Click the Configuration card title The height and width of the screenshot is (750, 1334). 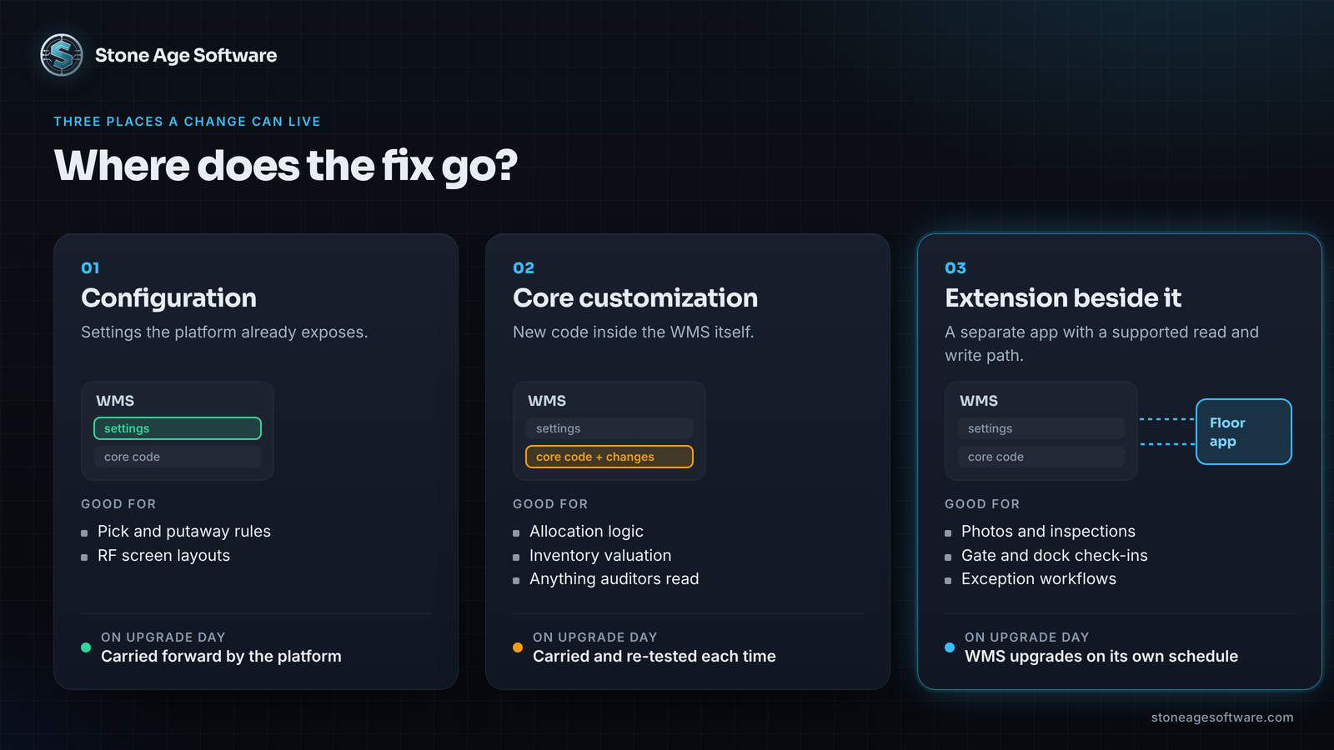169,297
